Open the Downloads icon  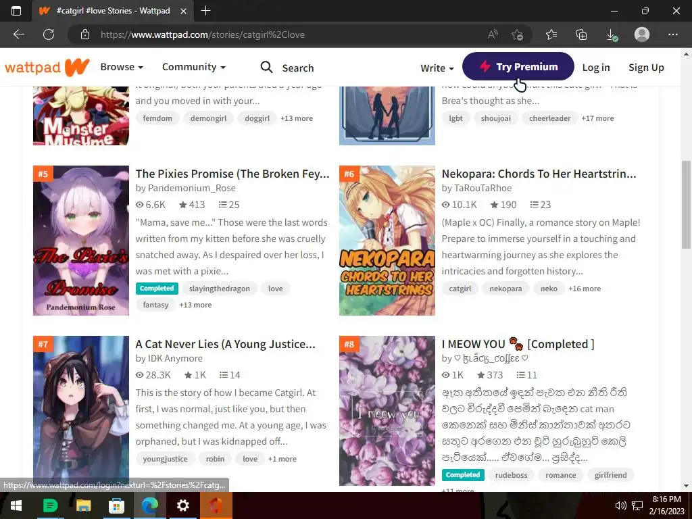[612, 34]
